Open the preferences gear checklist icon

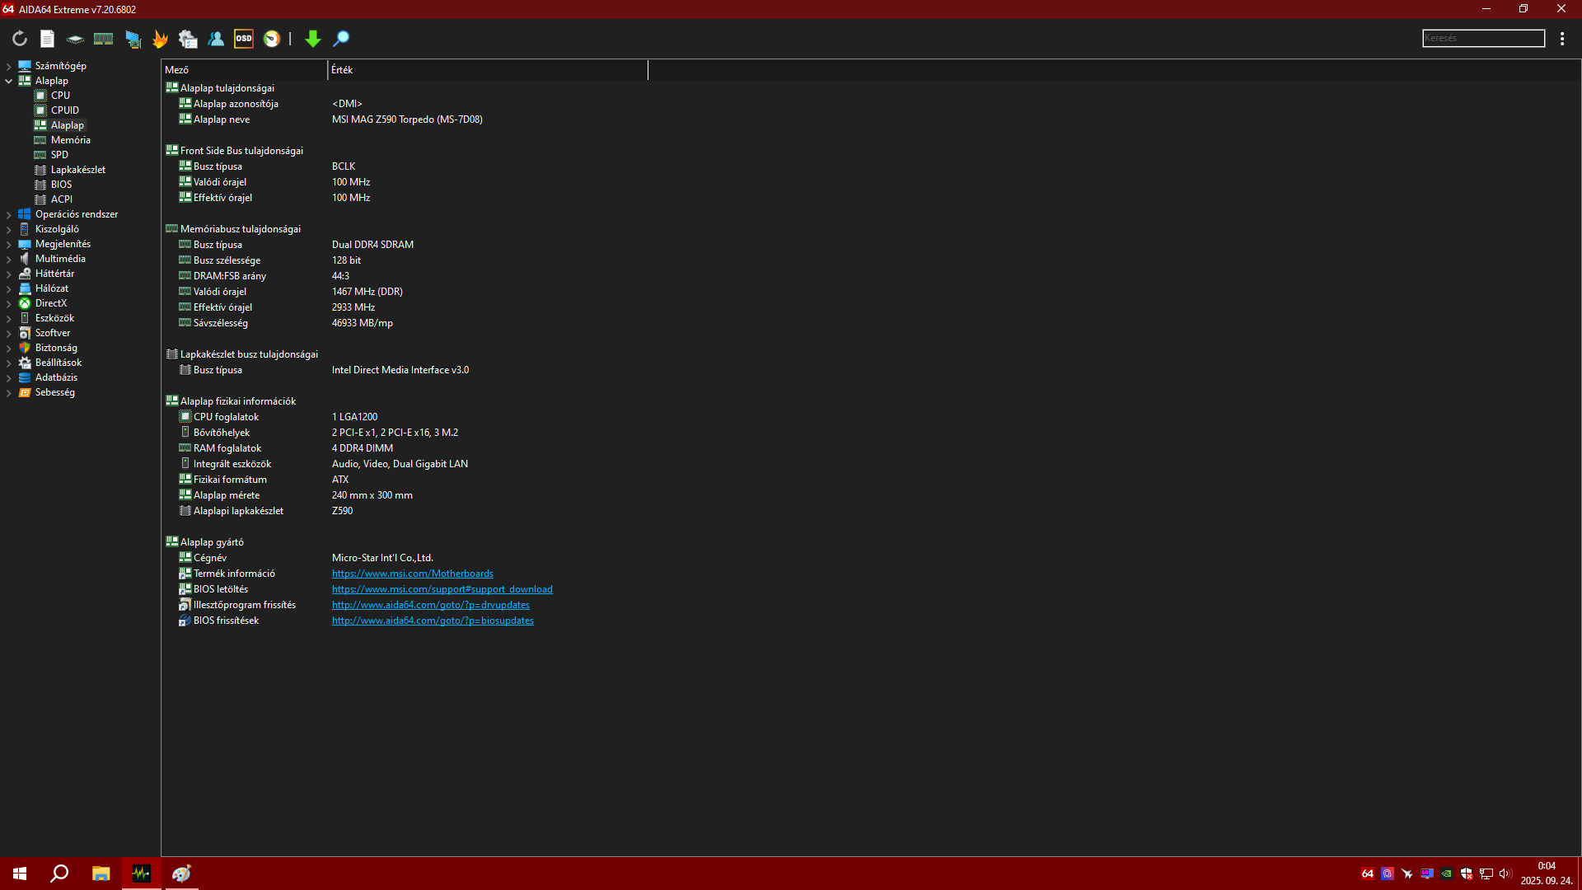click(188, 39)
